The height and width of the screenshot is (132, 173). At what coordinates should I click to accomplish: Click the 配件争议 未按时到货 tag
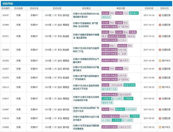click(126, 109)
